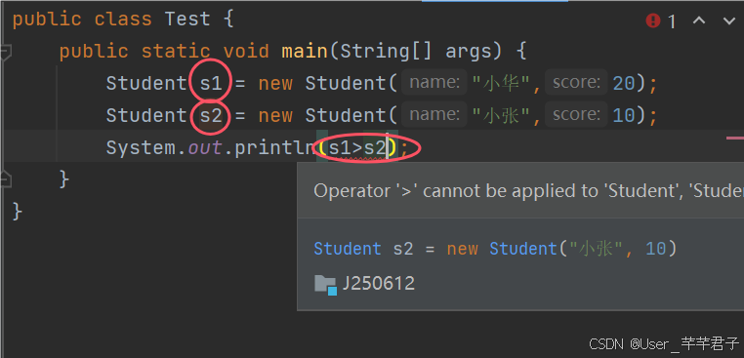
Task: Click pink error stripe mark on right edge
Action: [735, 138]
